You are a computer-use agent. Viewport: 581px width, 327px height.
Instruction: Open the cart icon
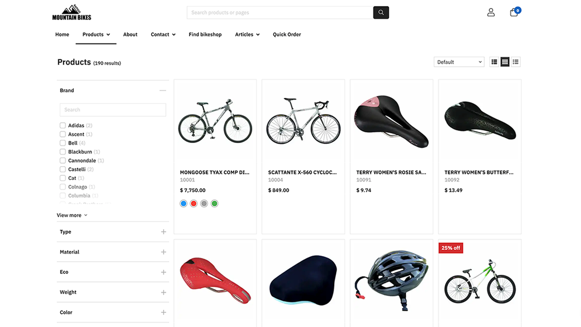point(513,12)
